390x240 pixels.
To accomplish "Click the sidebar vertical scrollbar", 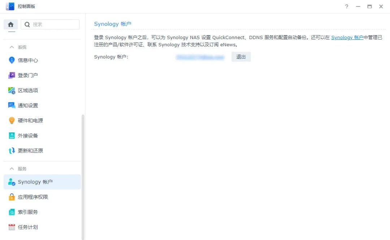I will [x=83, y=177].
